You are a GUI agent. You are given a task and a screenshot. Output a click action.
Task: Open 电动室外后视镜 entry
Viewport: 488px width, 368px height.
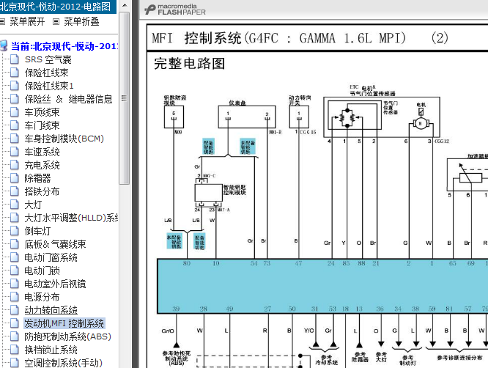point(56,284)
